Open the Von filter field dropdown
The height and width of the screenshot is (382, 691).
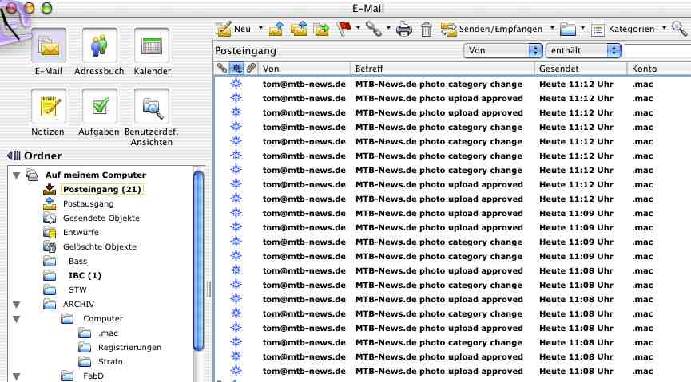[502, 50]
